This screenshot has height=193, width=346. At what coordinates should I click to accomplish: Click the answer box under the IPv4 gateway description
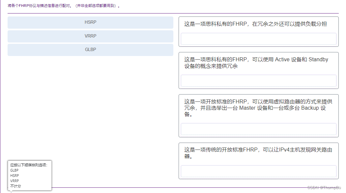258,171
